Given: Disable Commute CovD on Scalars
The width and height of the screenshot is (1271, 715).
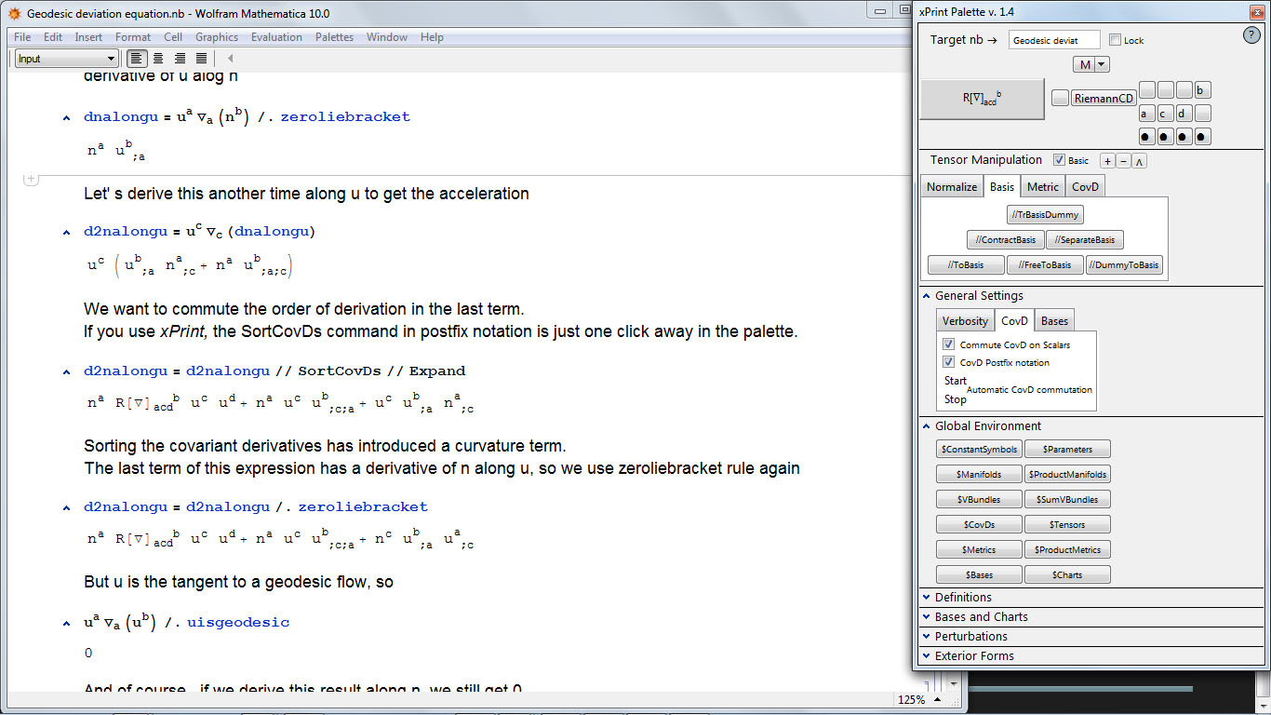Looking at the screenshot, I should point(949,344).
